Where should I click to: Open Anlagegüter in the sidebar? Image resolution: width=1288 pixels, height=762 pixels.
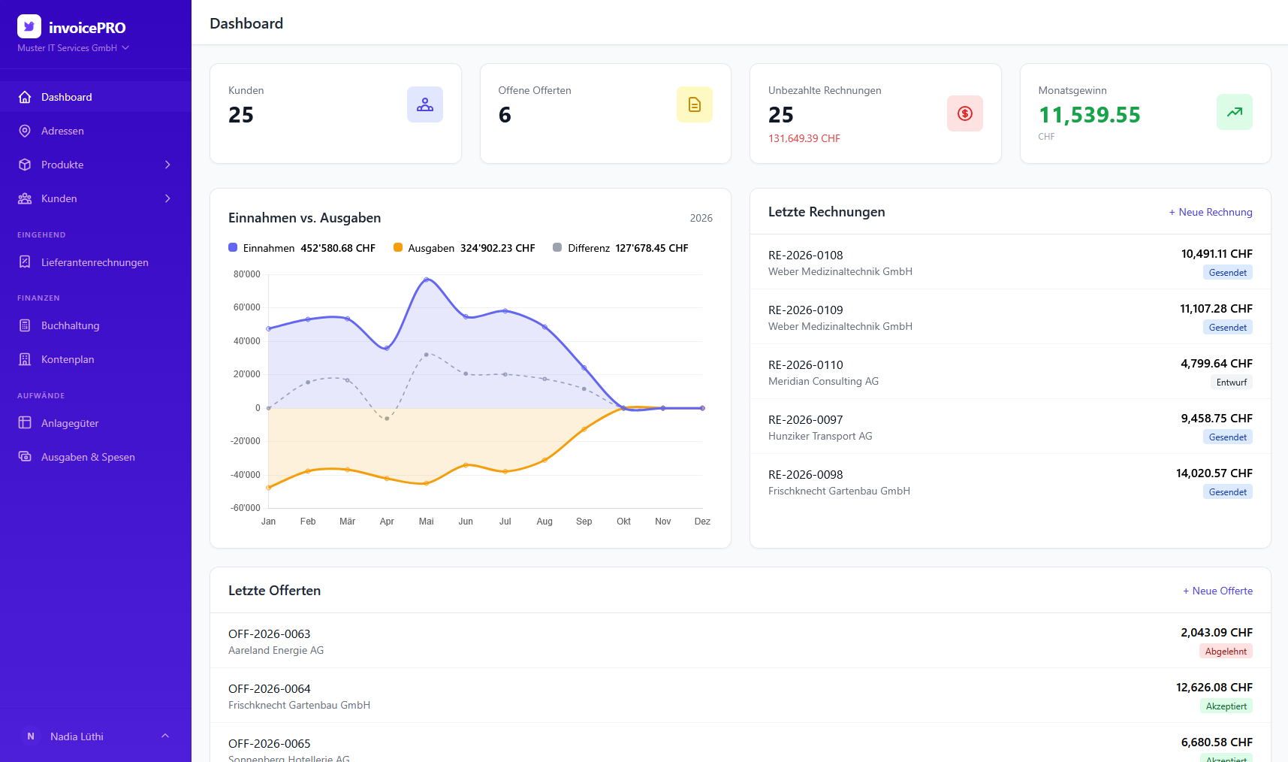95,423
